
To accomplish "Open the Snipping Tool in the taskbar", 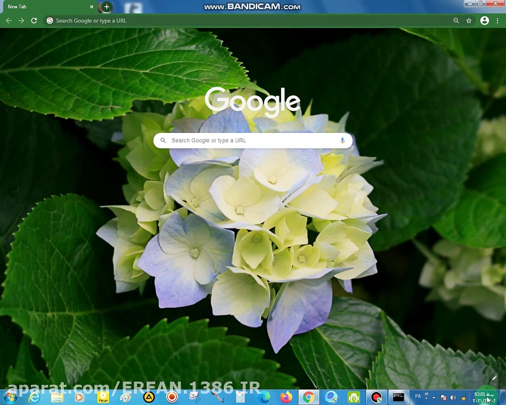I will [195, 397].
